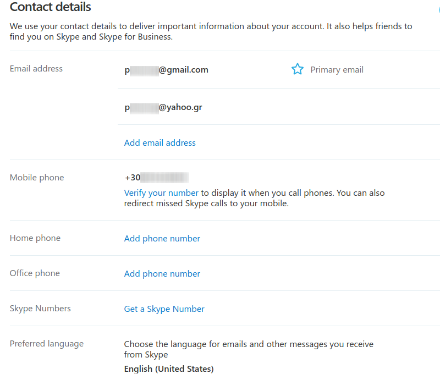The width and height of the screenshot is (440, 385).
Task: Click the gmail.com email address
Action: point(167,70)
